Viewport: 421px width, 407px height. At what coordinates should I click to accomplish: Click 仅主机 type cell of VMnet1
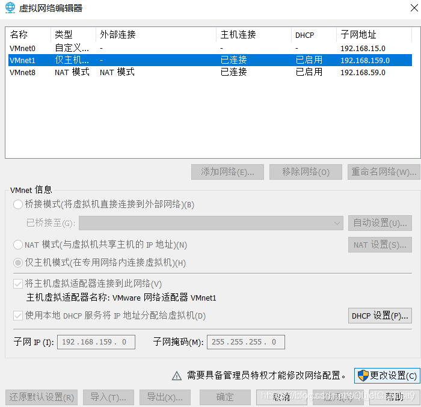(72, 60)
